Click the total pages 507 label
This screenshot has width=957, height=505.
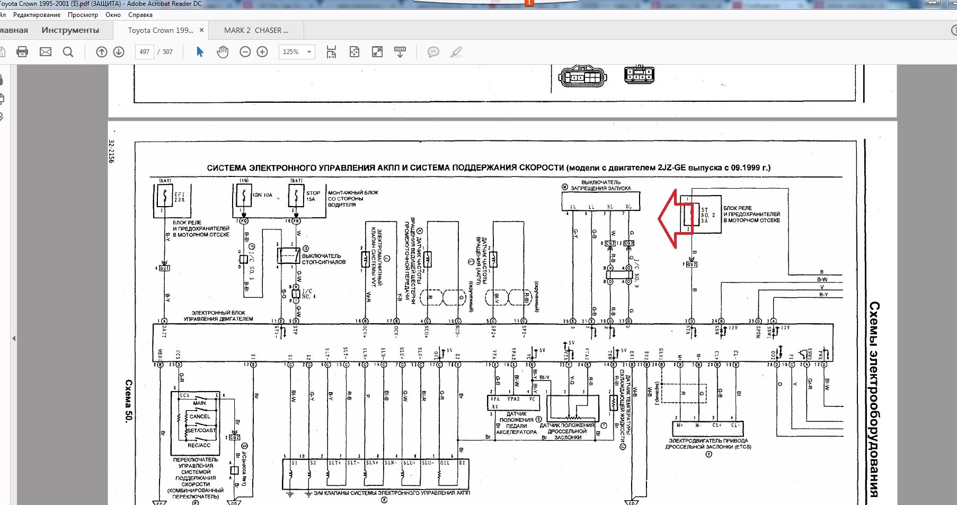tap(167, 52)
